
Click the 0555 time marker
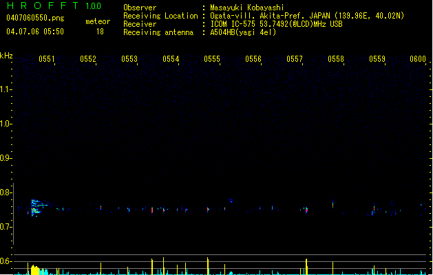click(212, 59)
